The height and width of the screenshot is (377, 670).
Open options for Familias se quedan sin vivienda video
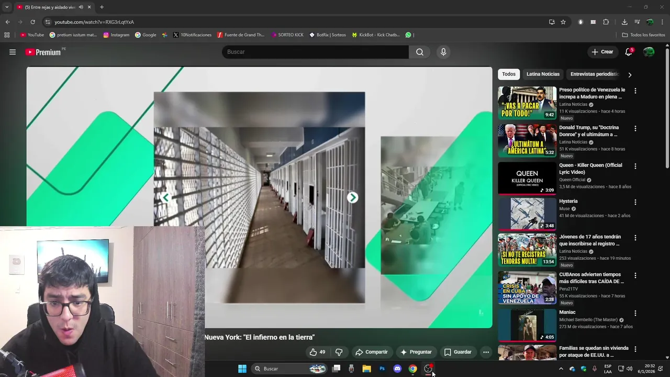[x=635, y=349]
